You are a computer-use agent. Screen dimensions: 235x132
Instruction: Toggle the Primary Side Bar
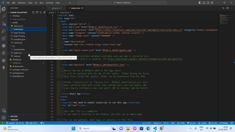(200, 3)
